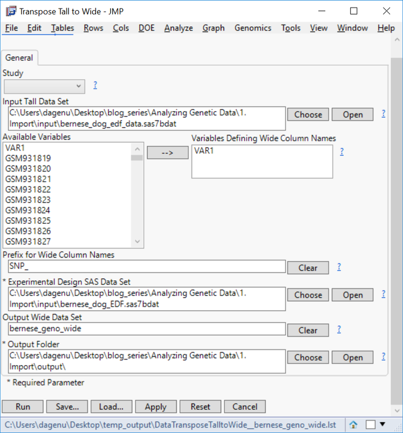Image resolution: width=403 pixels, height=433 pixels.
Task: Click the JMP application icon in title bar
Action: (11, 11)
